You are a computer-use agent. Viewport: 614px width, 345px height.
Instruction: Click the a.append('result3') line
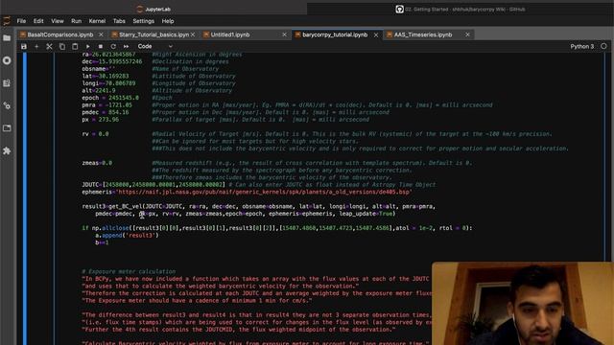pos(127,236)
